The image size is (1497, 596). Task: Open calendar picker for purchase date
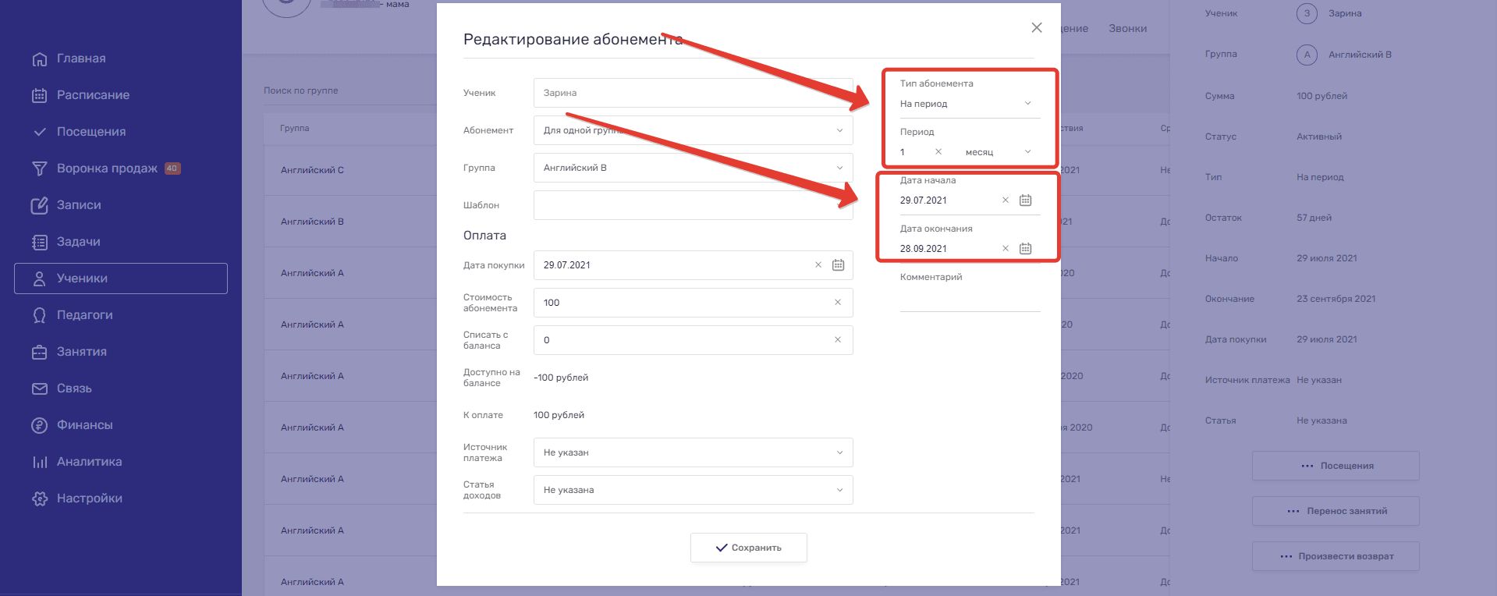[x=838, y=265]
